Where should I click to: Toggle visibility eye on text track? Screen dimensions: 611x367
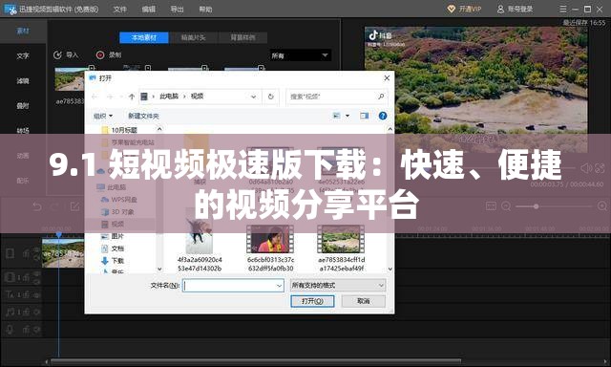[x=36, y=295]
